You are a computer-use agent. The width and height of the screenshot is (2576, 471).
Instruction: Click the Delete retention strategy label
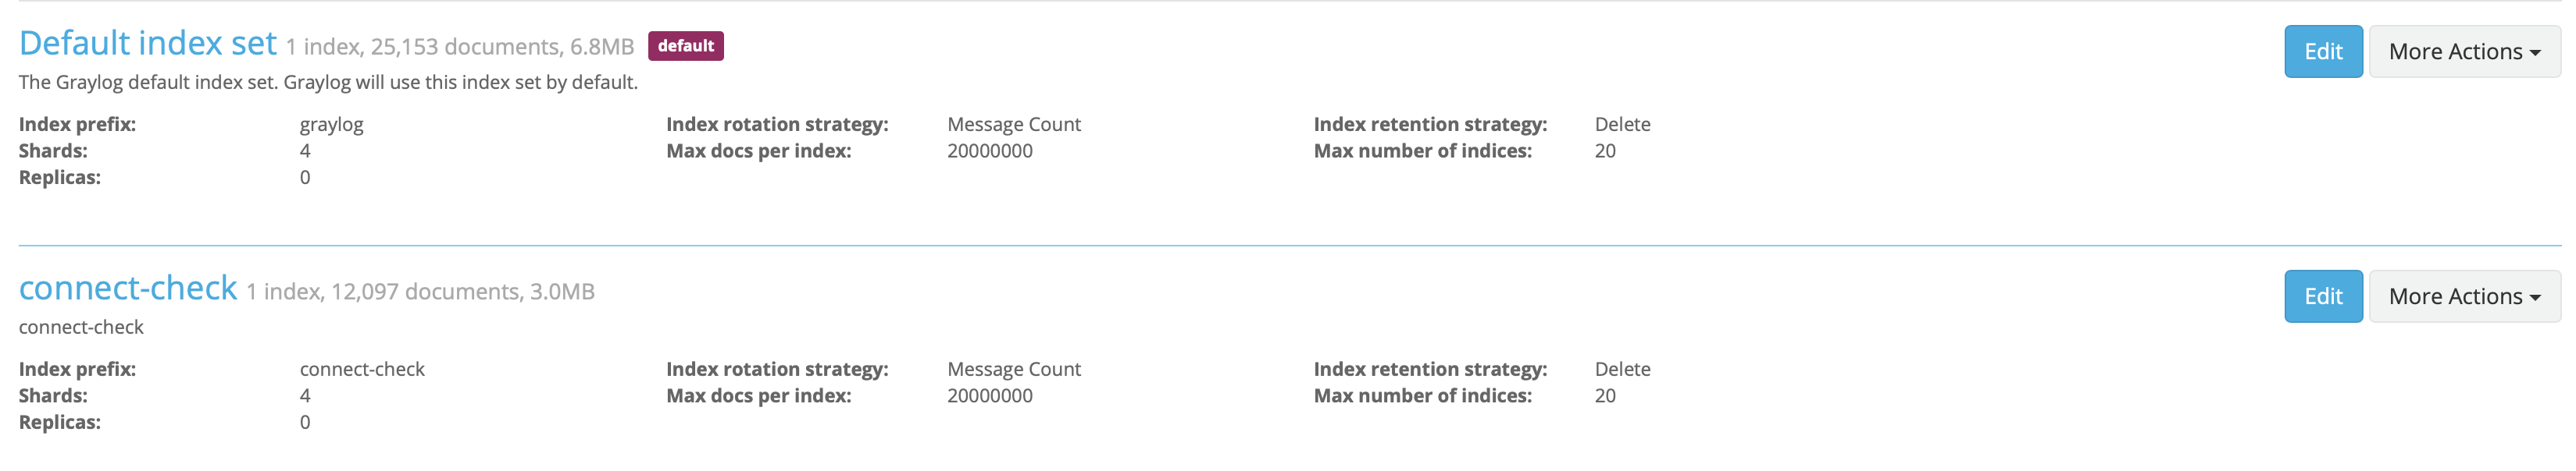1622,125
